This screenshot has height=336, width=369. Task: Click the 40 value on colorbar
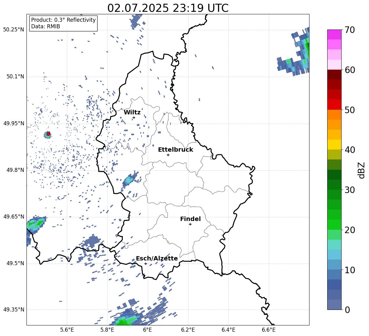tap(350, 150)
